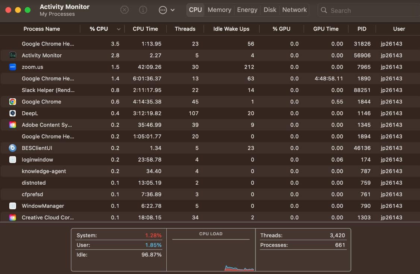This screenshot has width=420, height=274.
Task: Click the loginwindow process icon
Action: point(13,160)
